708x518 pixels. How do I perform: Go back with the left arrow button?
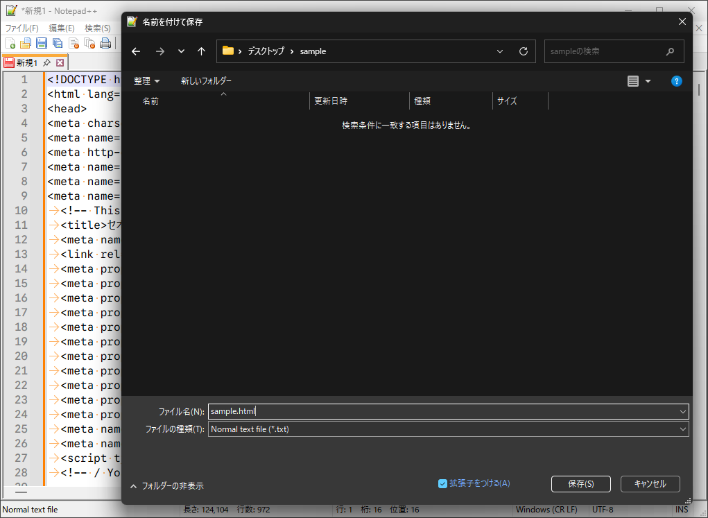pyautogui.click(x=136, y=51)
